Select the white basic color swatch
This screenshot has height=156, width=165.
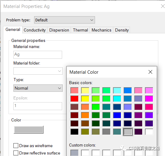click(149, 132)
